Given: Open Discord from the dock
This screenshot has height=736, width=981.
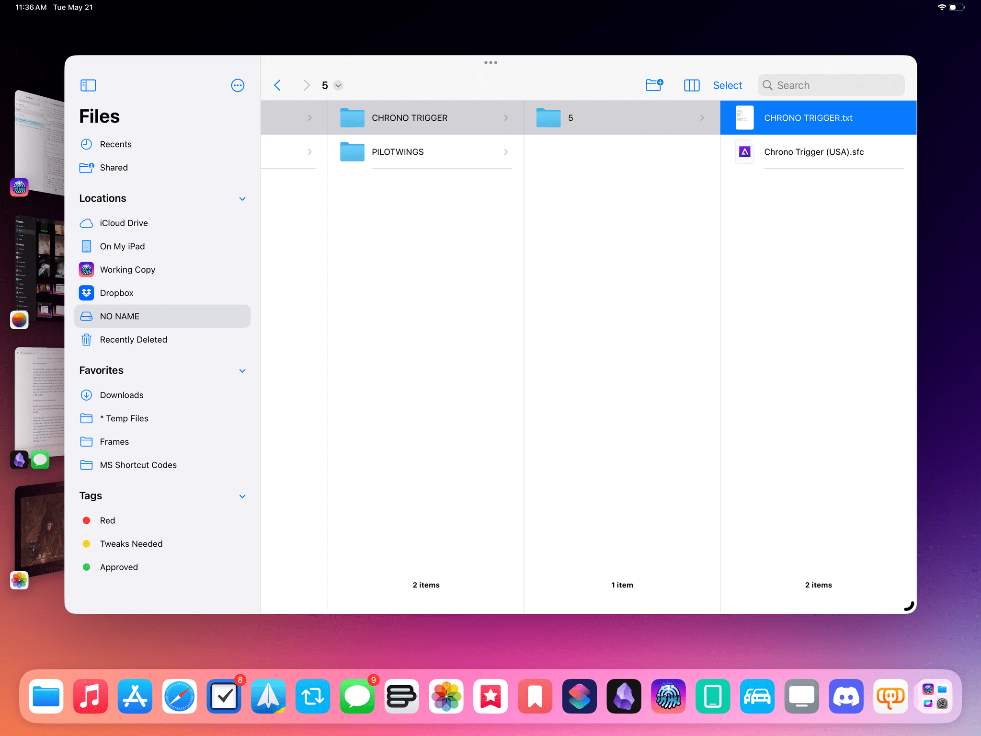Looking at the screenshot, I should [x=846, y=696].
